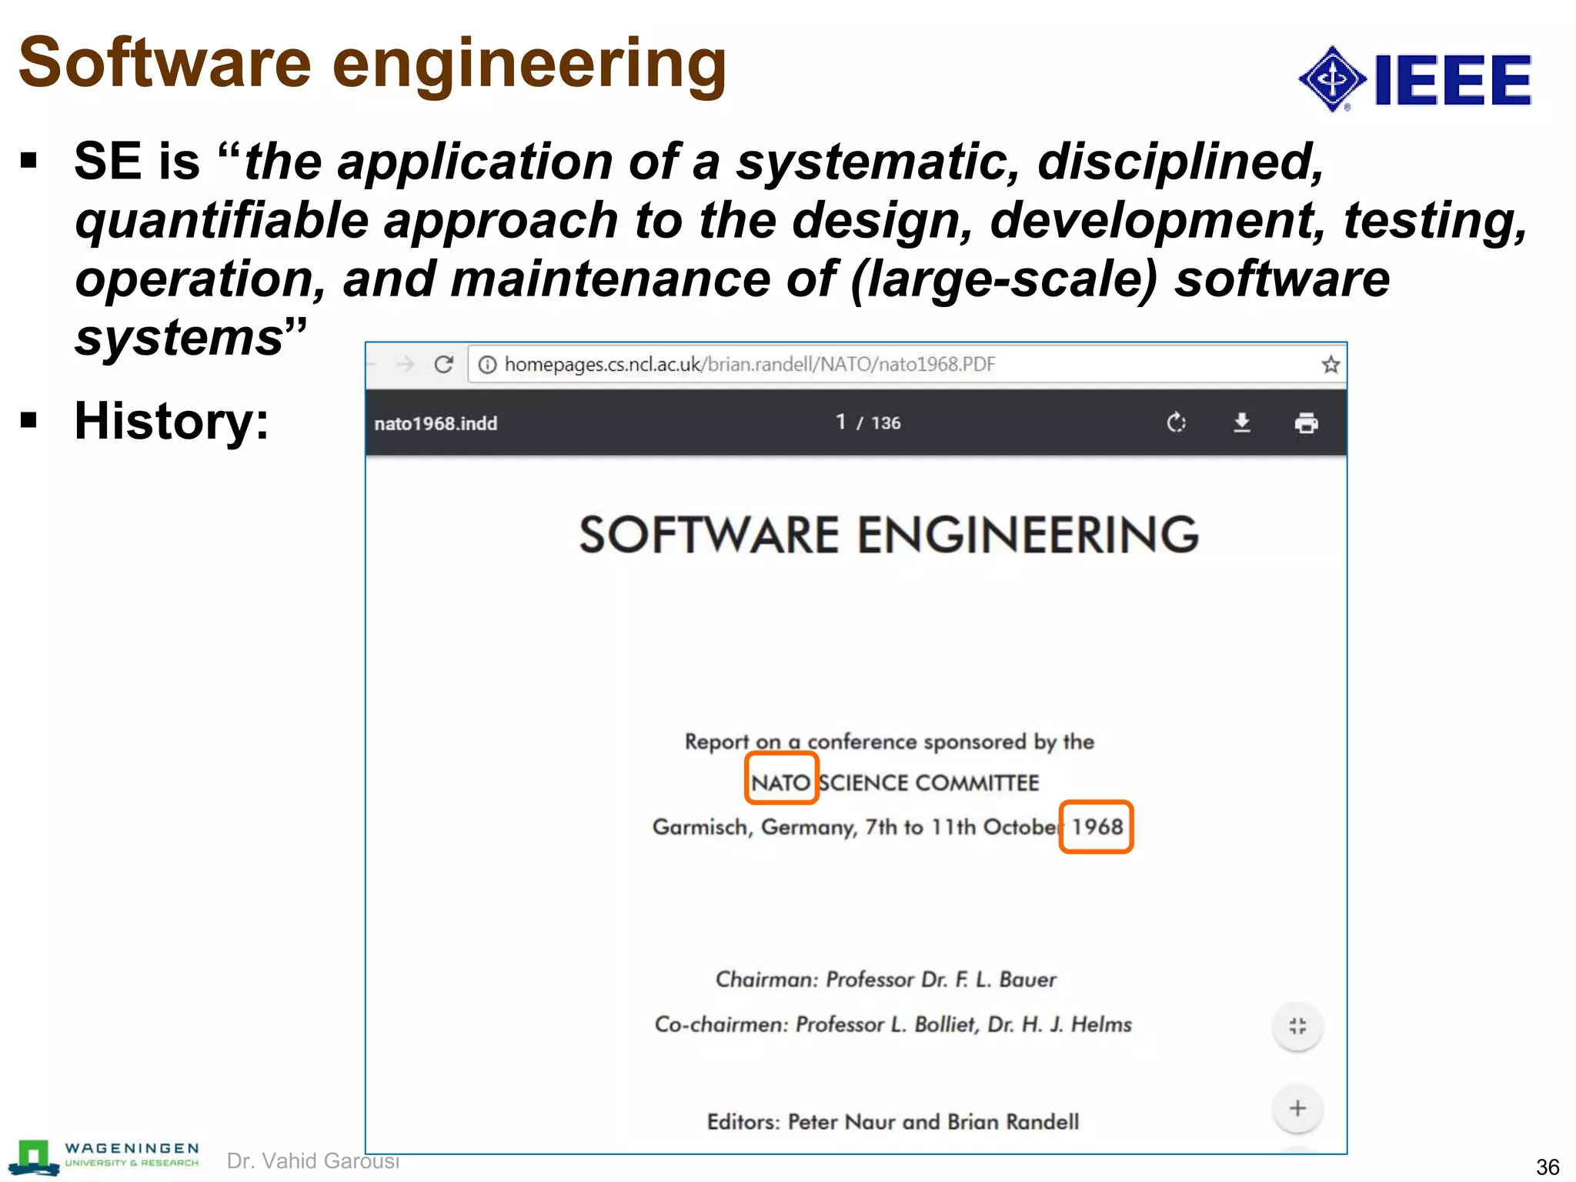The height and width of the screenshot is (1182, 1576).
Task: Download the PDF using the download icon
Action: pos(1241,422)
